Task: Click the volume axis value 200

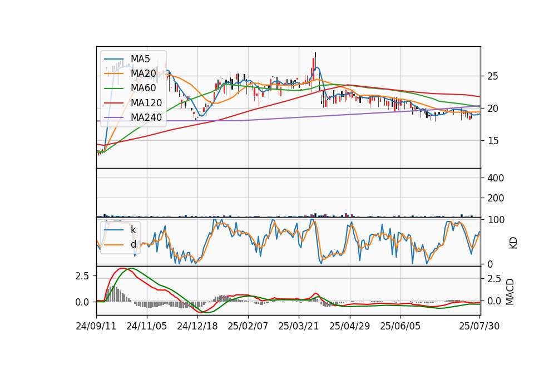Action: (x=496, y=198)
